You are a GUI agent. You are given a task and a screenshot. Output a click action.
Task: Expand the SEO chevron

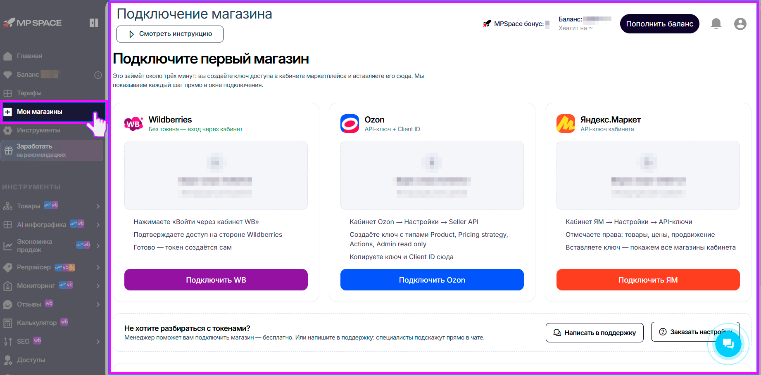(98, 342)
